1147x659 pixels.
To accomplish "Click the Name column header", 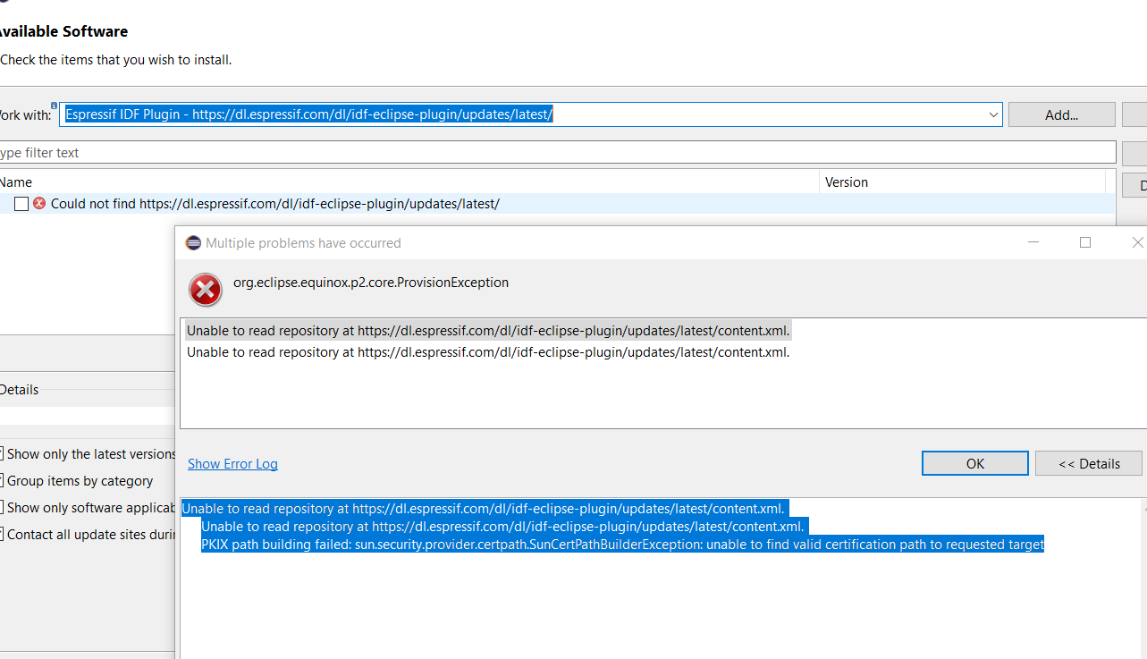I will 16,182.
